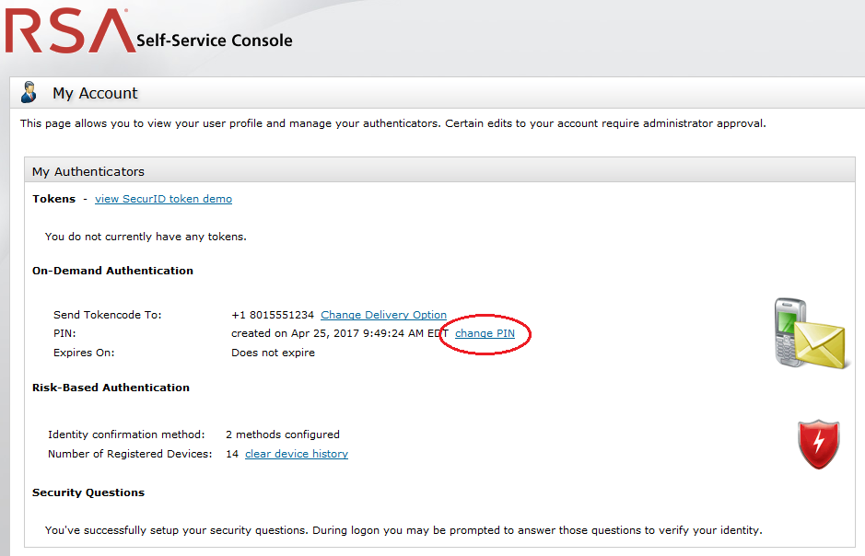Click the Tokens label

(53, 199)
